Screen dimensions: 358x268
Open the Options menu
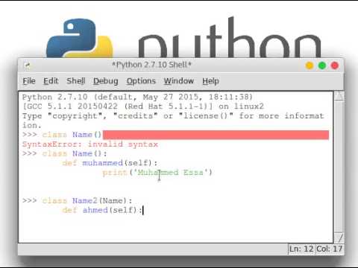tap(141, 81)
